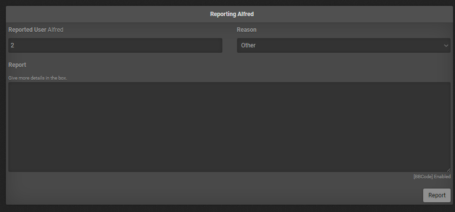
Task: Grab the text area resize handle
Action: (448, 170)
